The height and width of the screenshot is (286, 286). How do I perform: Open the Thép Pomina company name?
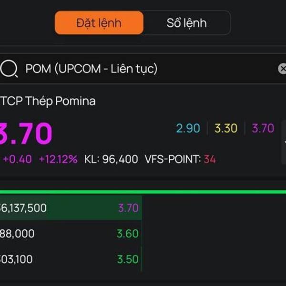pyautogui.click(x=48, y=101)
